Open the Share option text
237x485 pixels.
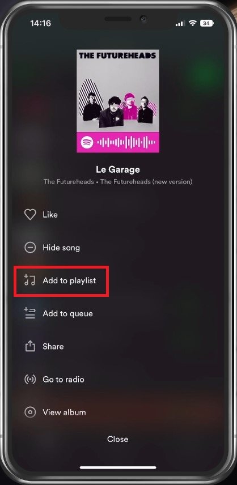click(53, 346)
